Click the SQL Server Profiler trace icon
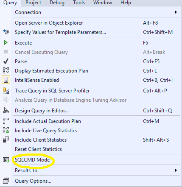Image resolution: width=182 pixels, height=187 pixels. (x=6, y=91)
